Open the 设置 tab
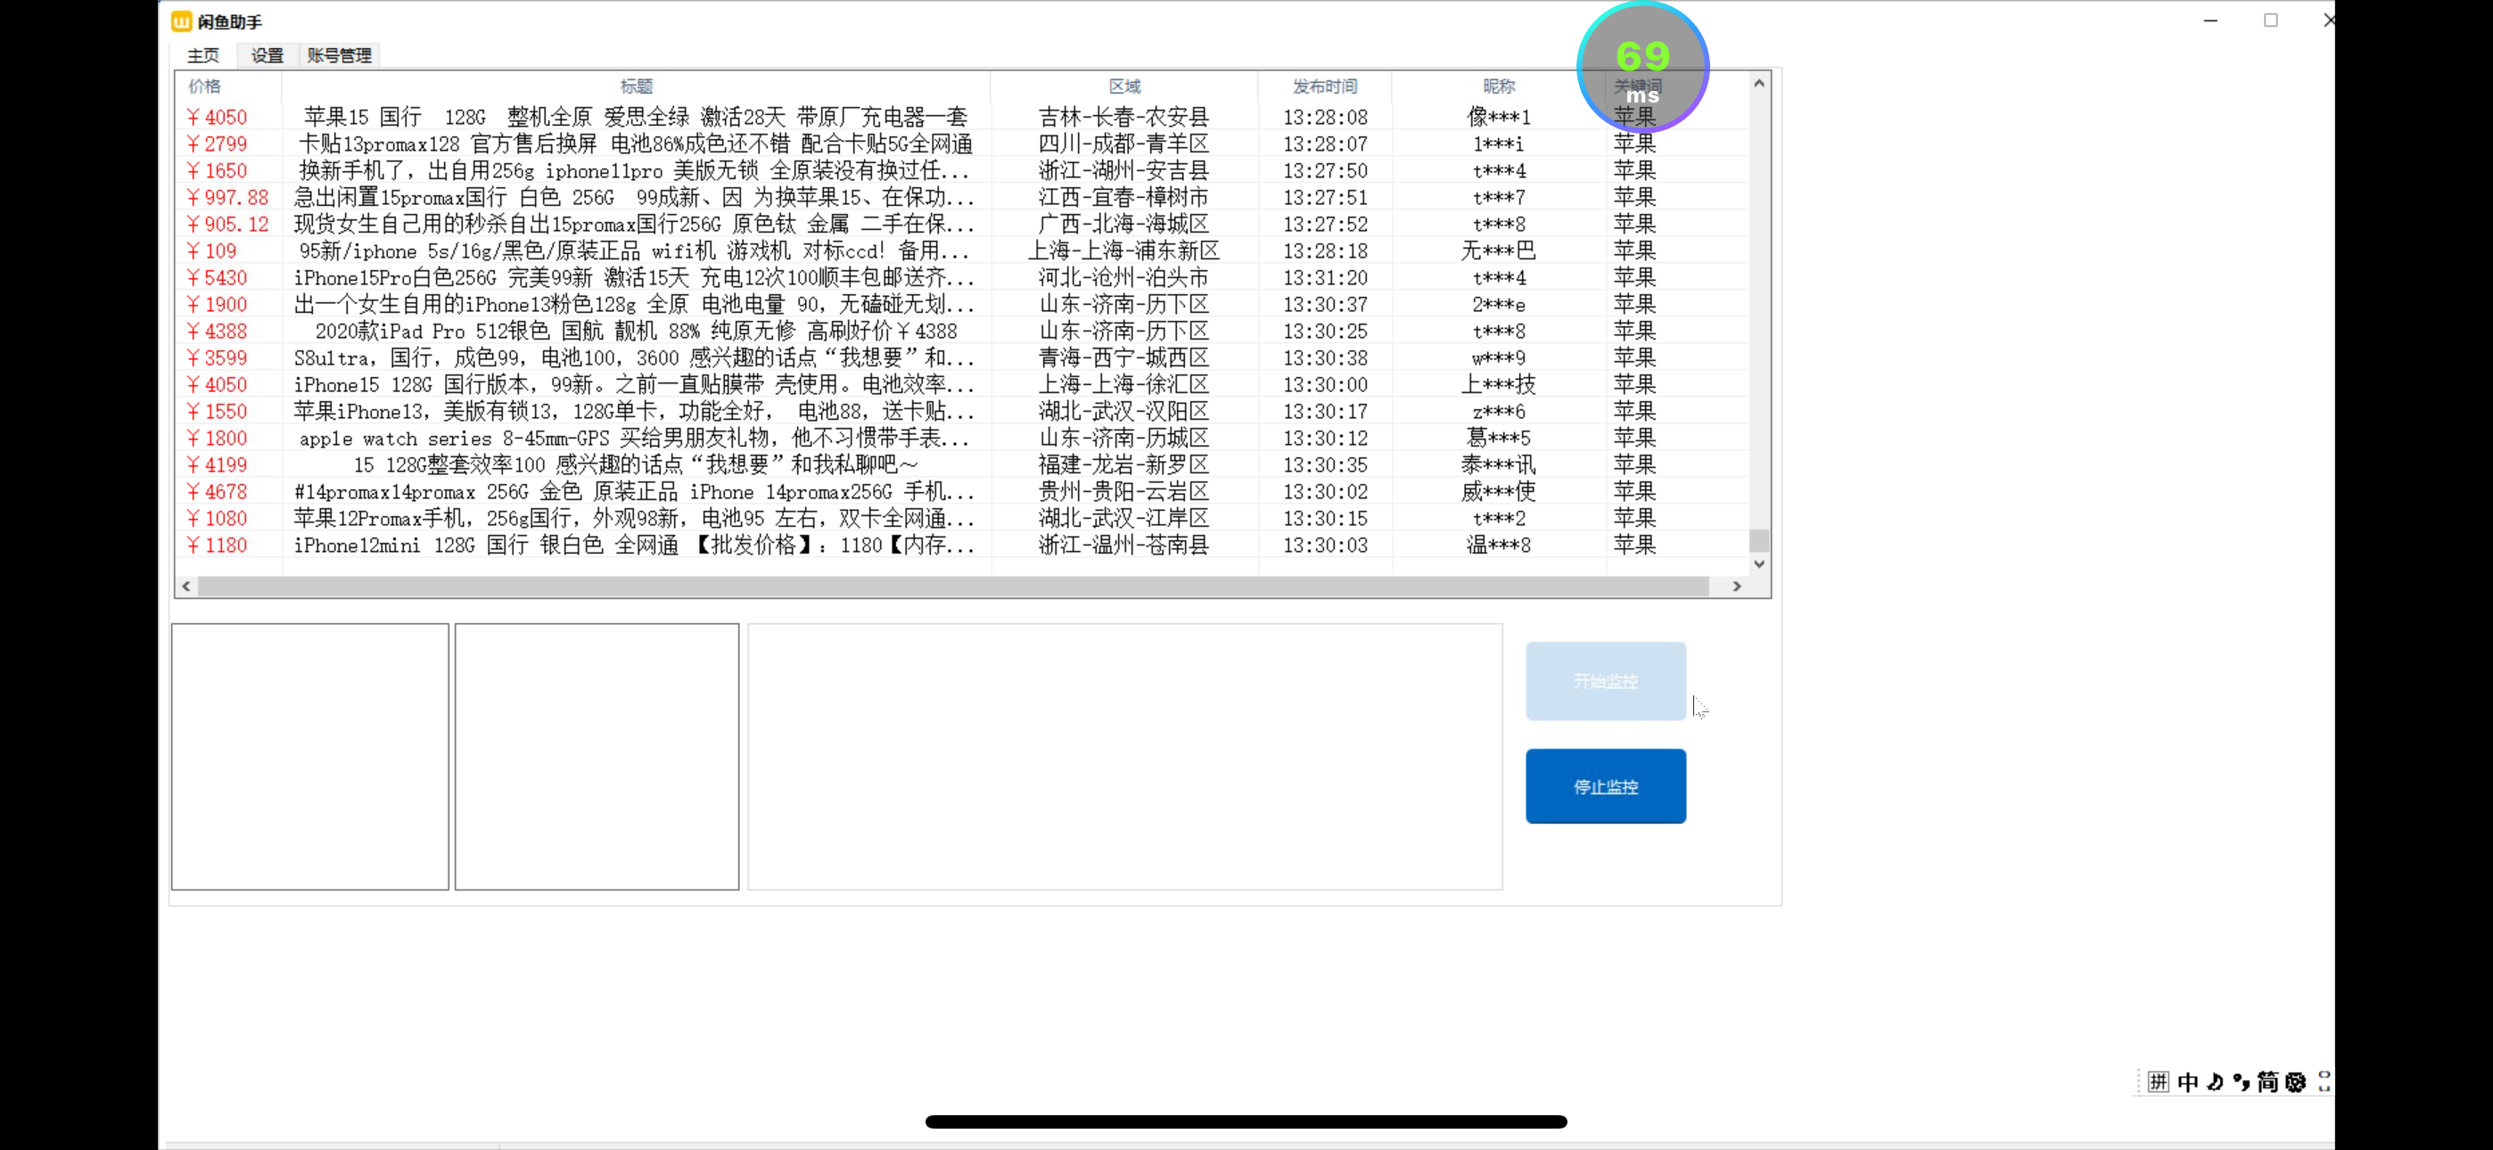 tap(267, 56)
